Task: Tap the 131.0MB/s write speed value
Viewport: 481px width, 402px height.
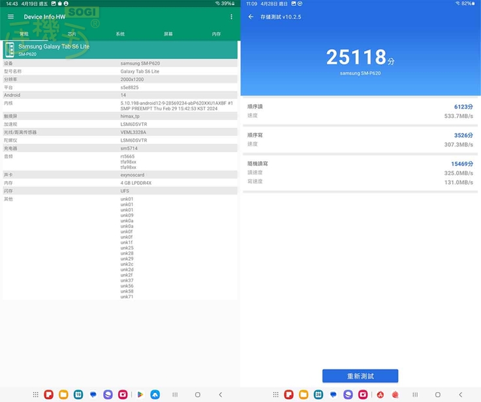Action: tap(459, 182)
